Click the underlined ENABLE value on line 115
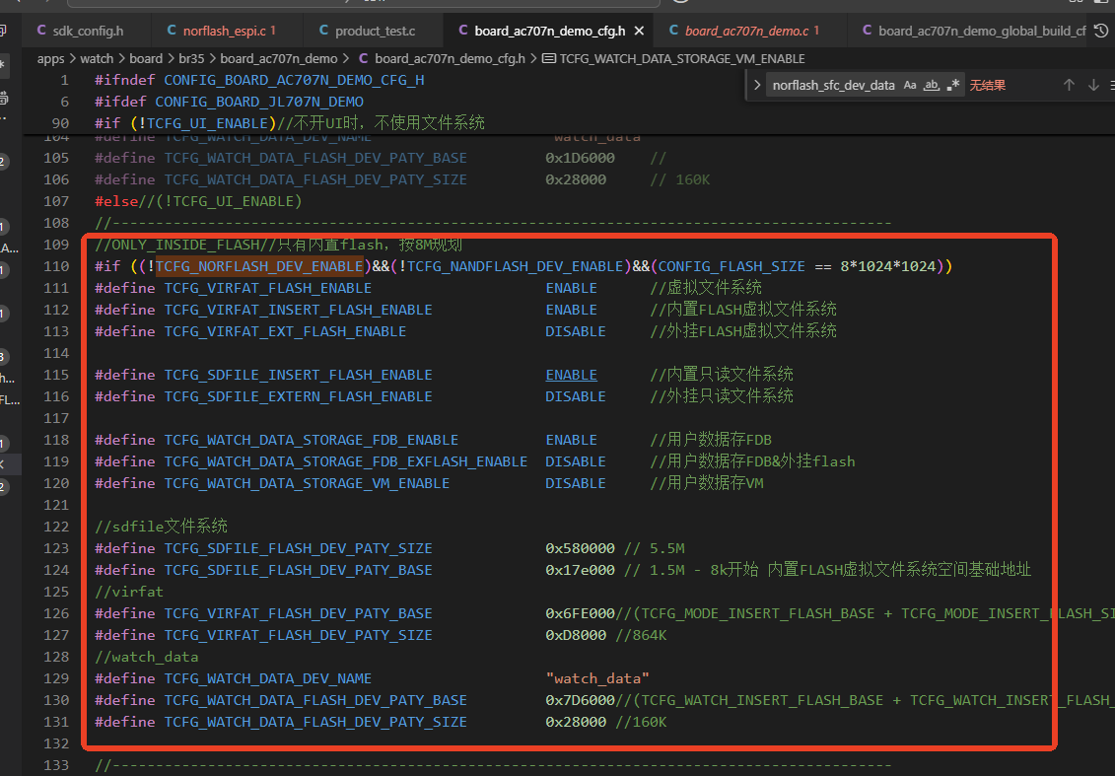 tap(571, 375)
